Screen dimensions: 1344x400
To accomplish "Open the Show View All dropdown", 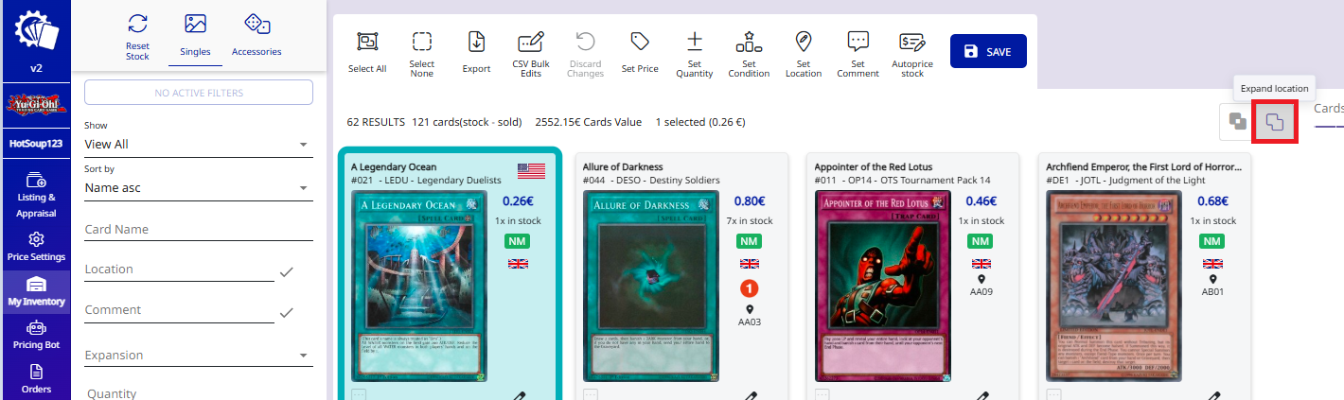I will [197, 144].
